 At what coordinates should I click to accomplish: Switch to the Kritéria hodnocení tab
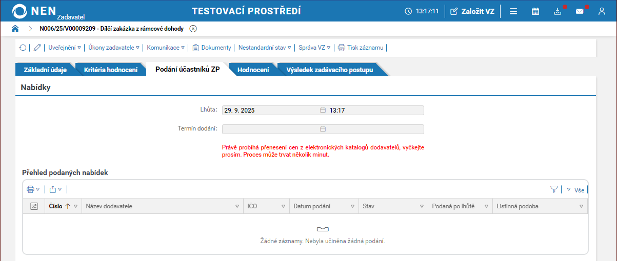pyautogui.click(x=111, y=70)
